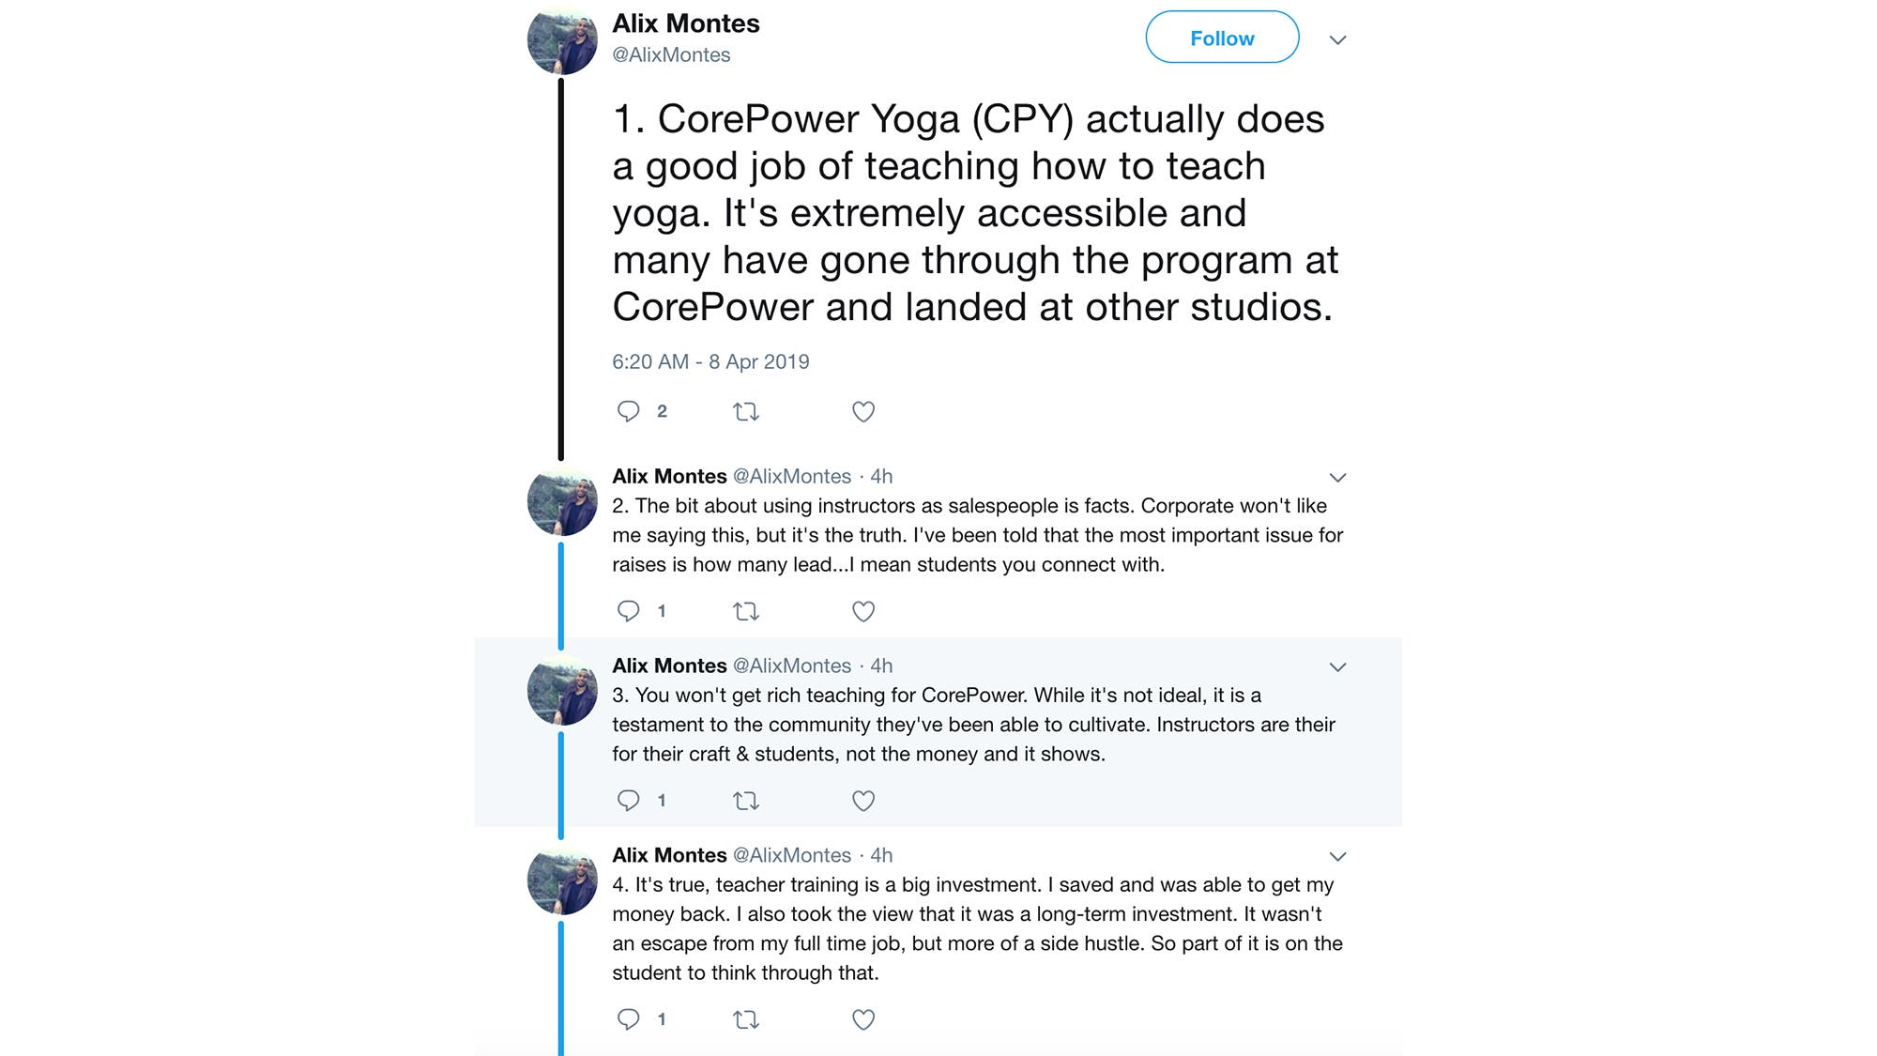The width and height of the screenshot is (1877, 1056).
Task: Like the main tweet numbered 1
Action: pyautogui.click(x=863, y=411)
